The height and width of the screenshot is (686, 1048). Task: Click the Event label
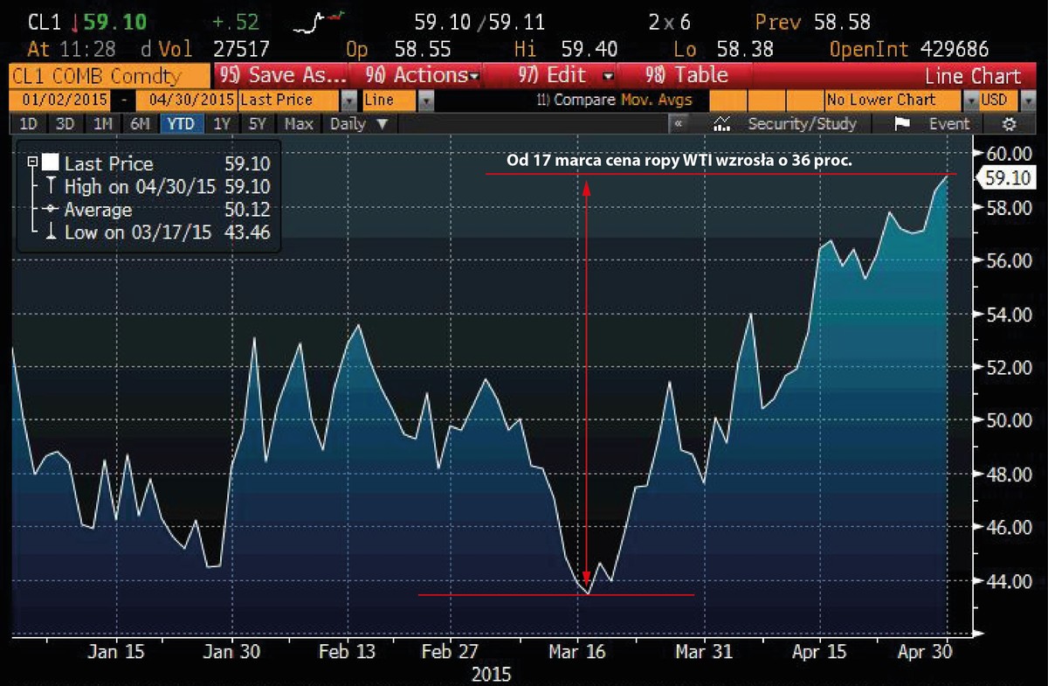point(948,123)
